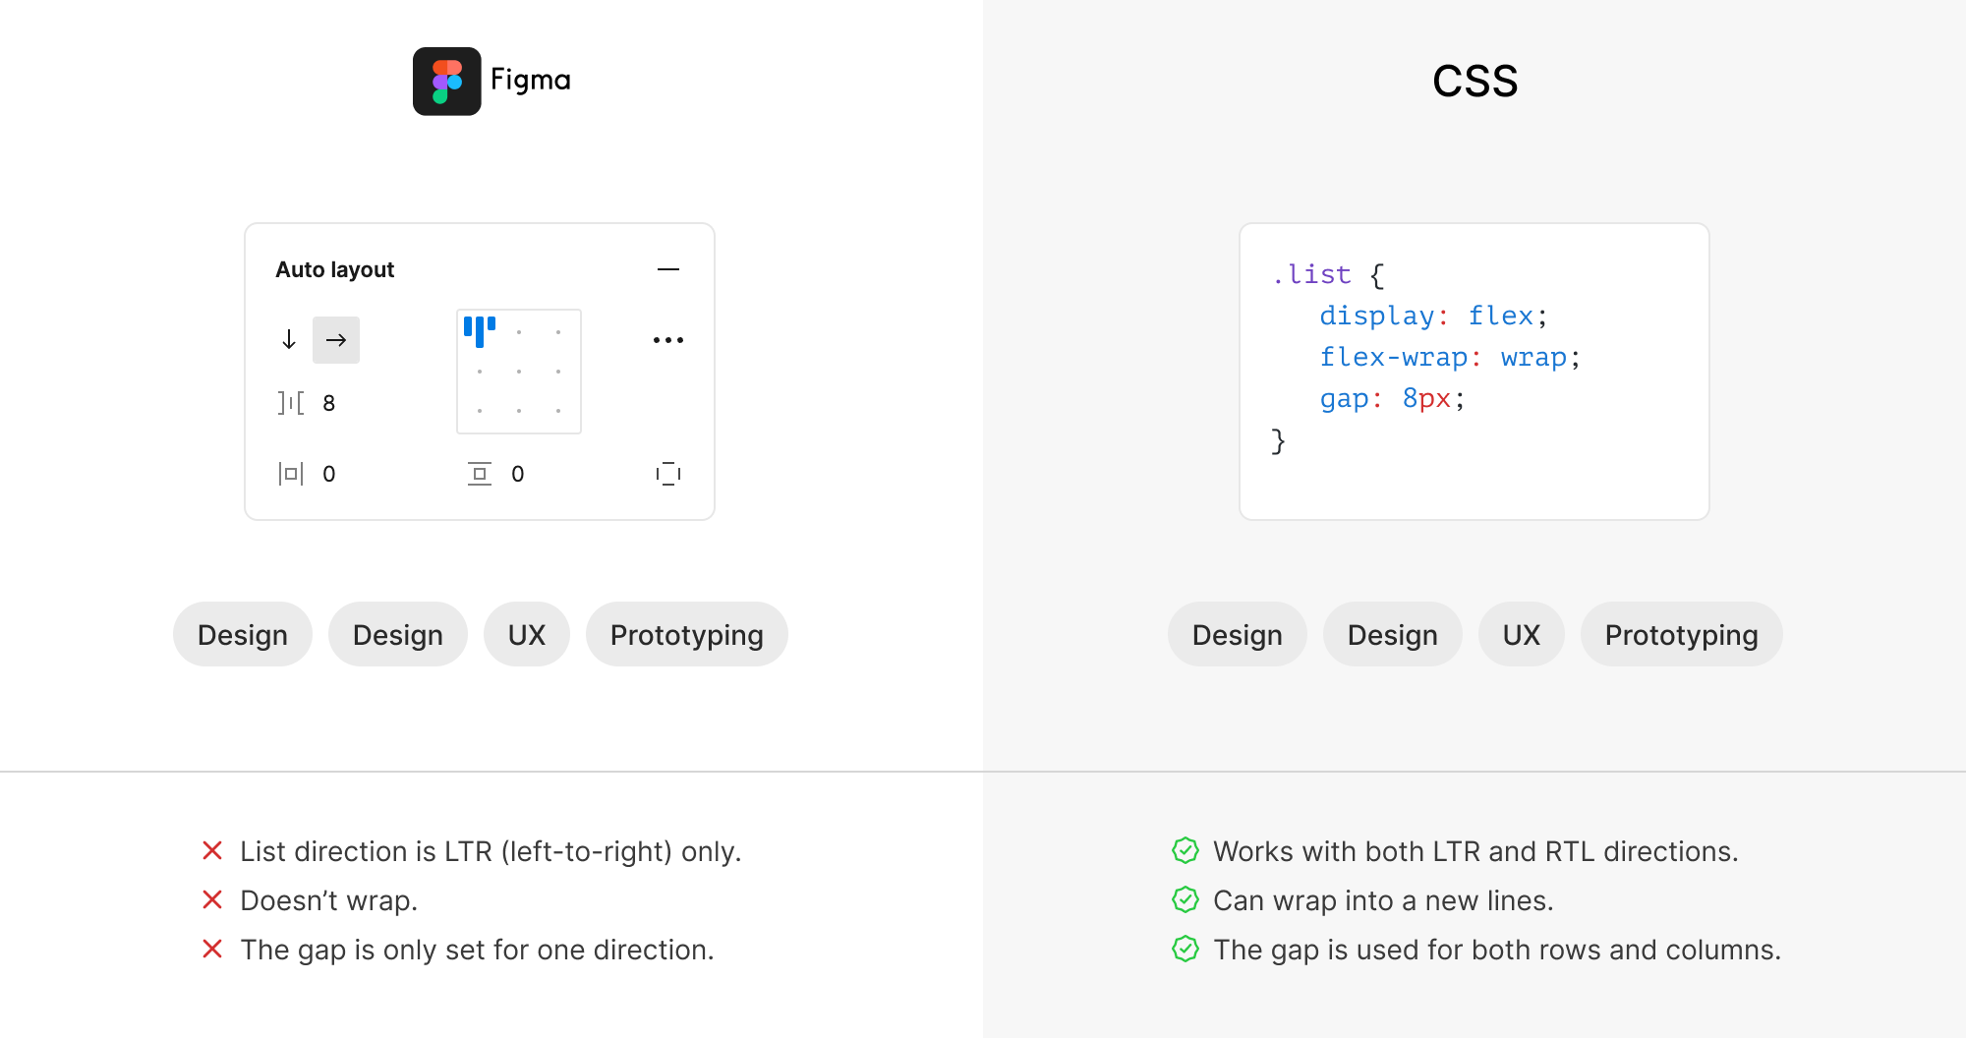Click the top-left alignment bars in grid
1966x1038 pixels.
coord(480,331)
